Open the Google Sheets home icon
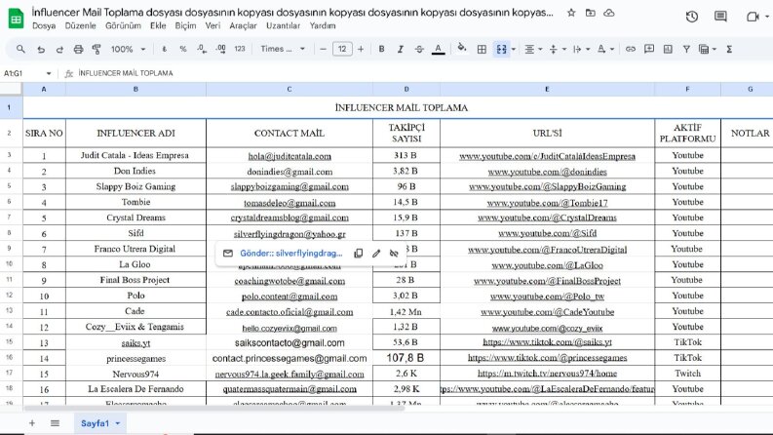Viewport: 773px width, 435px height. click(16, 19)
